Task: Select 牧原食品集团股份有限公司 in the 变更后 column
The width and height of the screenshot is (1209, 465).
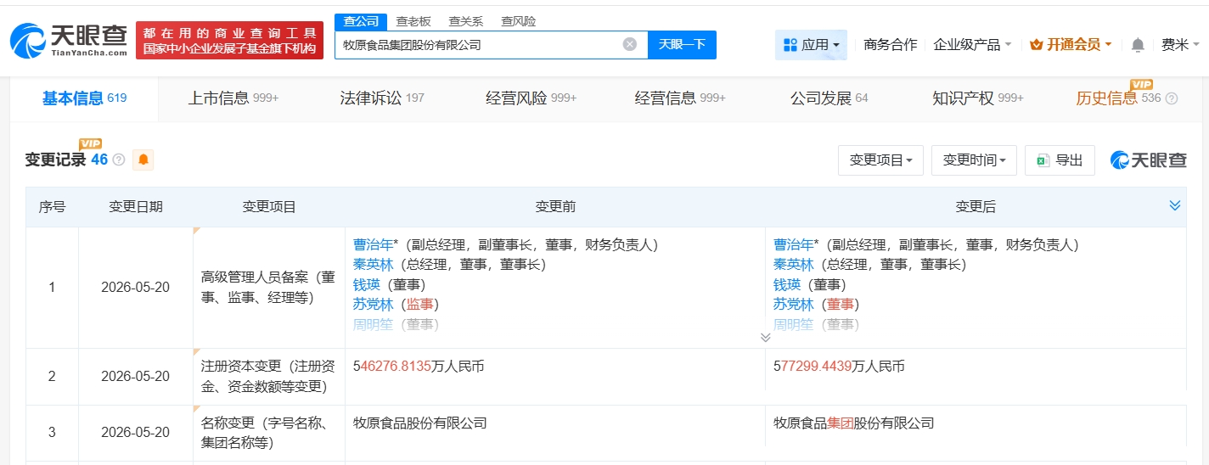Action: 853,423
